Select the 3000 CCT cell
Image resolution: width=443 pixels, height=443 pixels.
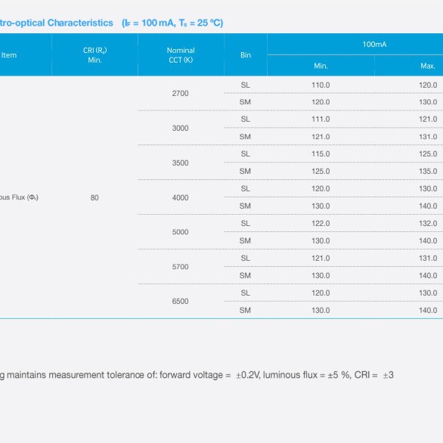180,128
